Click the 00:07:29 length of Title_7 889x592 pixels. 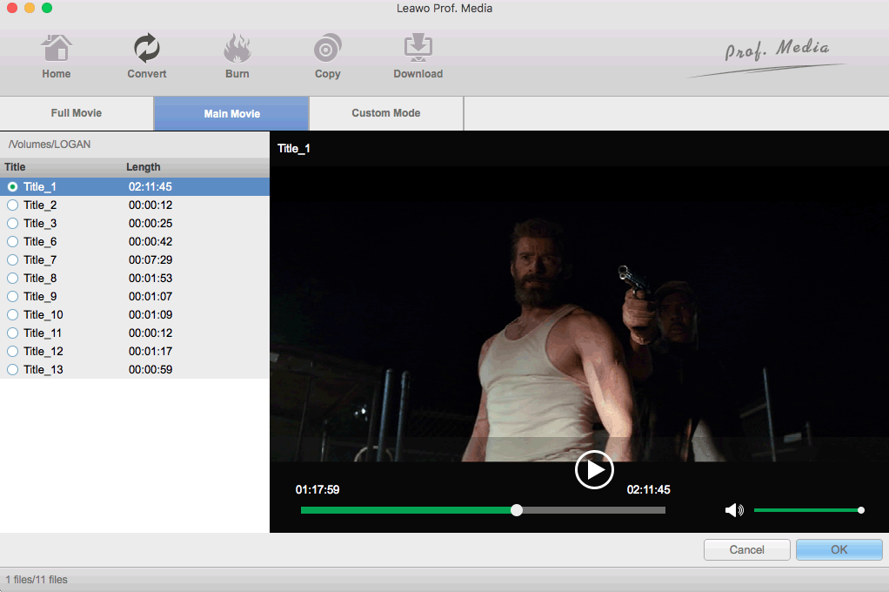150,260
